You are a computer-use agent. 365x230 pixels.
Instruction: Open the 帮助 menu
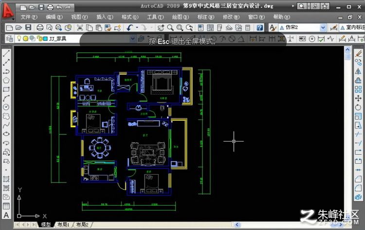click(x=282, y=17)
